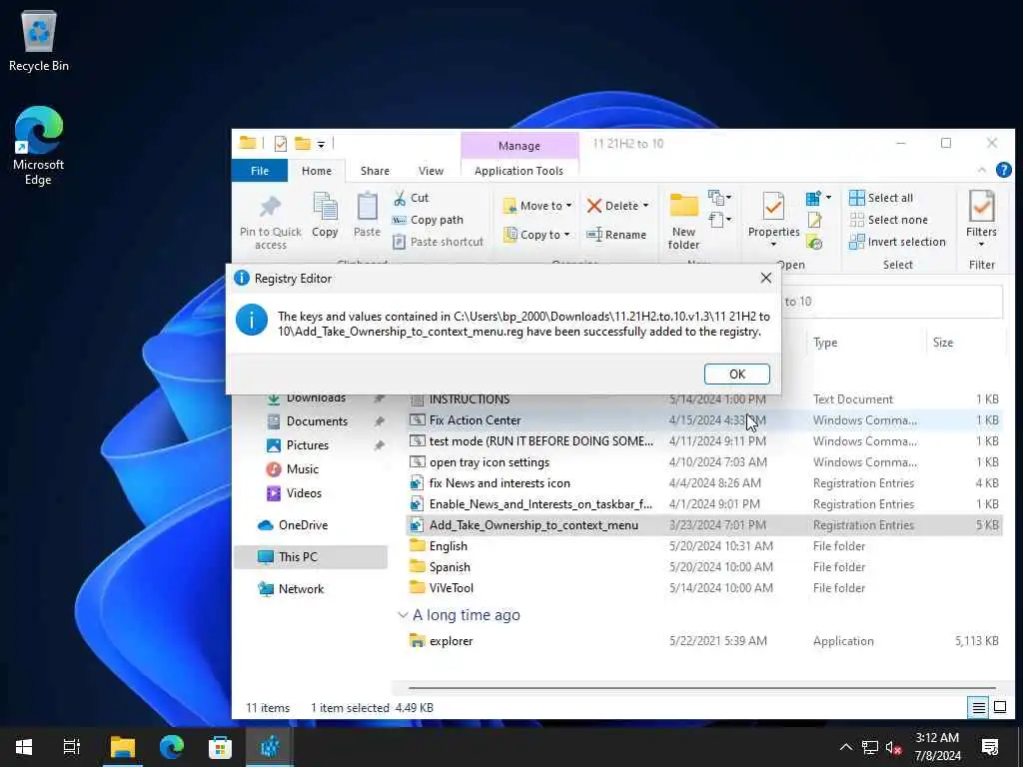This screenshot has height=767, width=1023.
Task: Open the Recycle Bin desktop icon
Action: [x=39, y=42]
